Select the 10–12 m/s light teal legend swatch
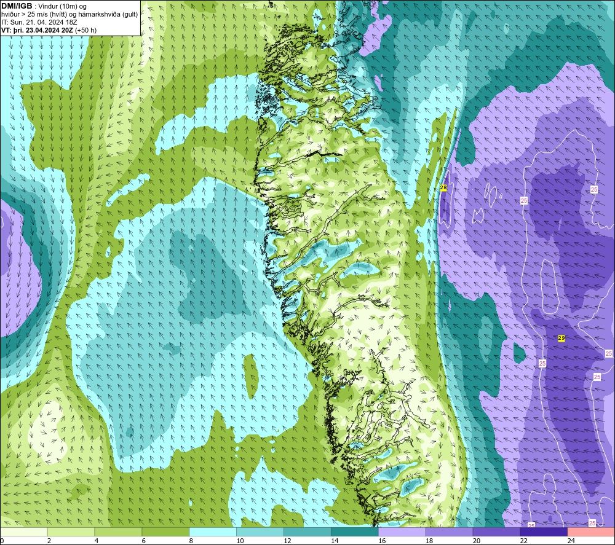 click(260, 532)
